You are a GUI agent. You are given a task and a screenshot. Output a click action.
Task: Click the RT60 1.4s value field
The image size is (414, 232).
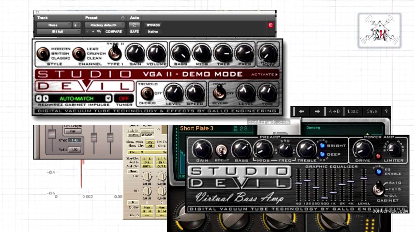(x=75, y=140)
